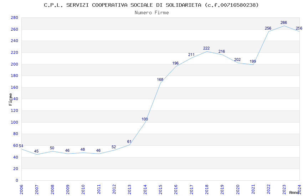This screenshot has width=303, height=196.
Task: Click the y-axis value 260
Action: pyautogui.click(x=15, y=29)
